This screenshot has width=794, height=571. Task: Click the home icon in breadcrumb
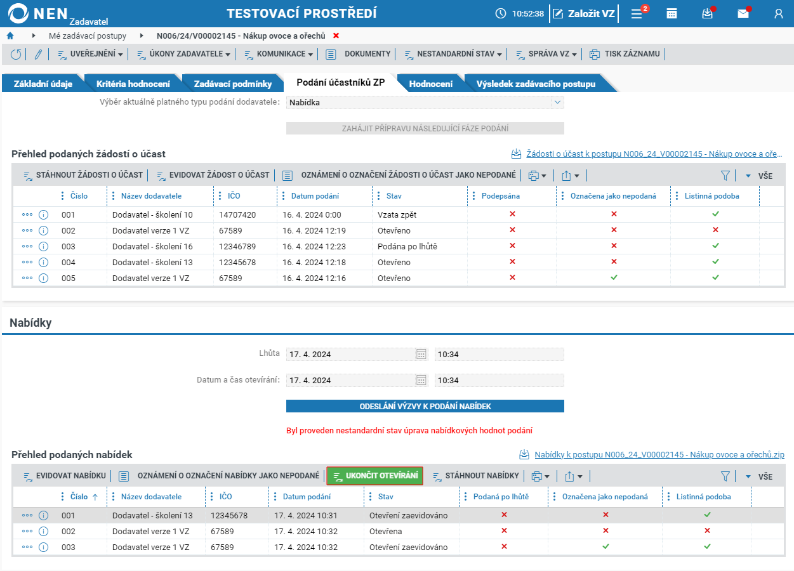10,36
